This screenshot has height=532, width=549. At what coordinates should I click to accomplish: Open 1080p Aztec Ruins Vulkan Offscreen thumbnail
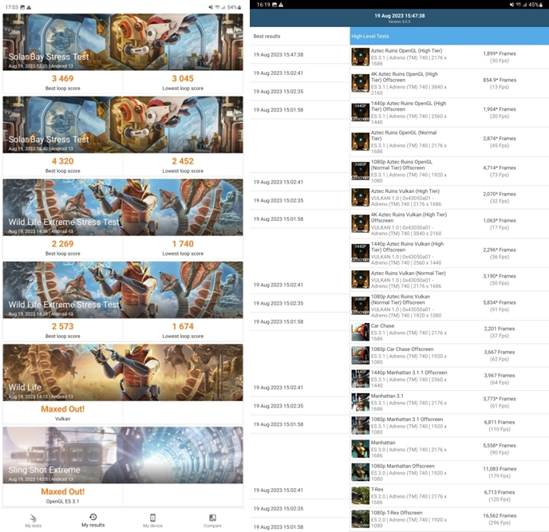point(361,305)
